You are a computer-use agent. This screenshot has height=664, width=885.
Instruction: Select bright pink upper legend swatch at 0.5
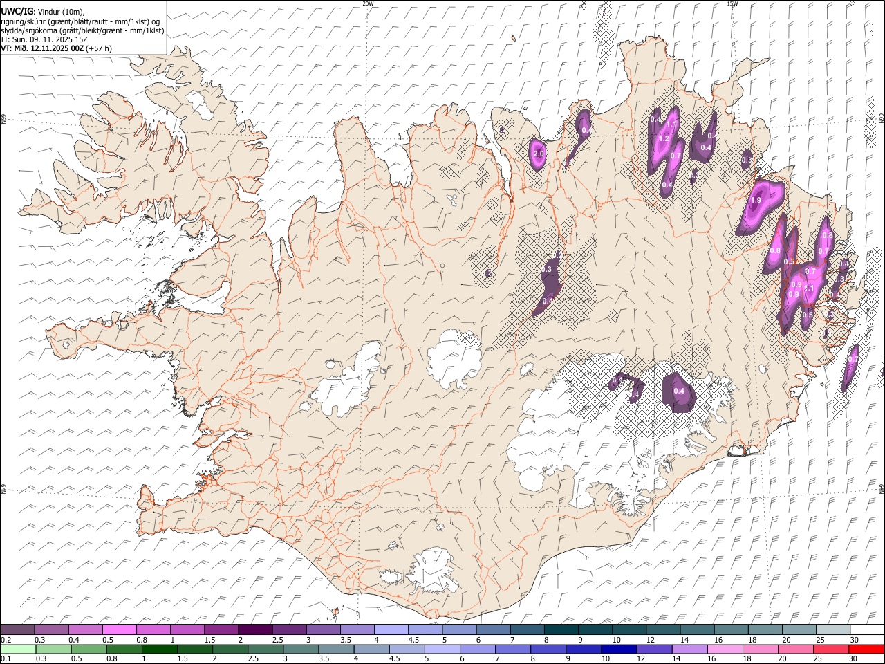[x=119, y=630]
